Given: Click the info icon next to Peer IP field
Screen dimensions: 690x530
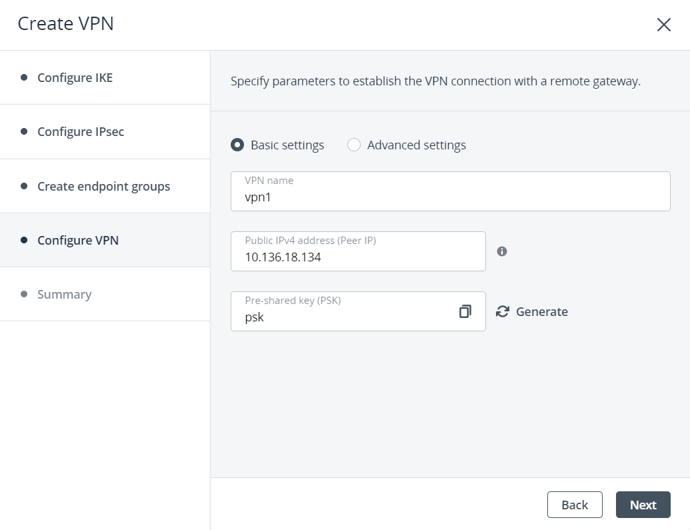Looking at the screenshot, I should click(x=502, y=251).
